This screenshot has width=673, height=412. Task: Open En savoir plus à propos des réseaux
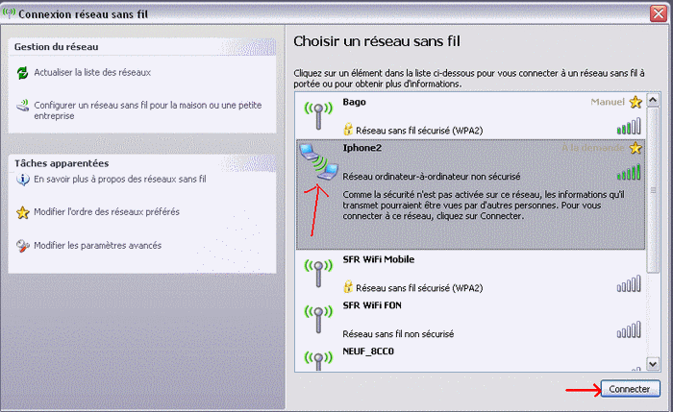(120, 180)
